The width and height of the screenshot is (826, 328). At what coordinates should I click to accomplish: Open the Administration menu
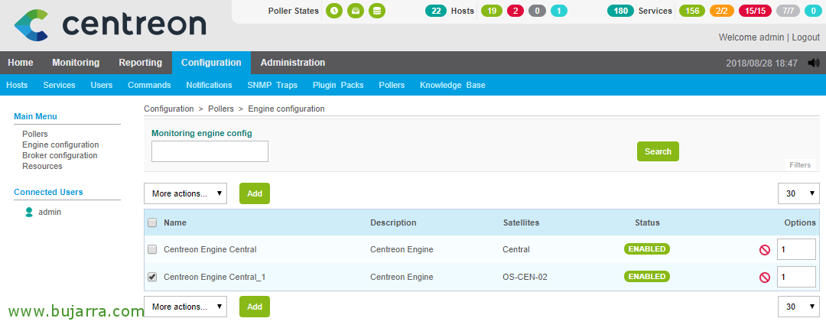[x=293, y=63]
